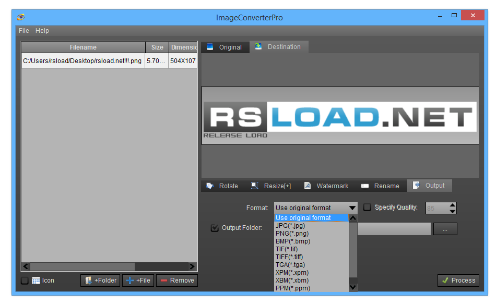This screenshot has height=305, width=496.
Task: Click the Output Folder path field
Action: pyautogui.click(x=394, y=229)
